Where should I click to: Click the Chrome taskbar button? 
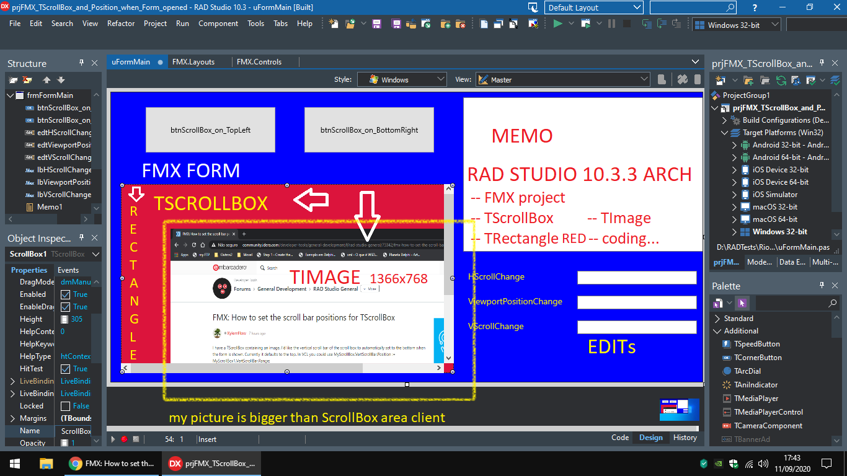[x=113, y=463]
